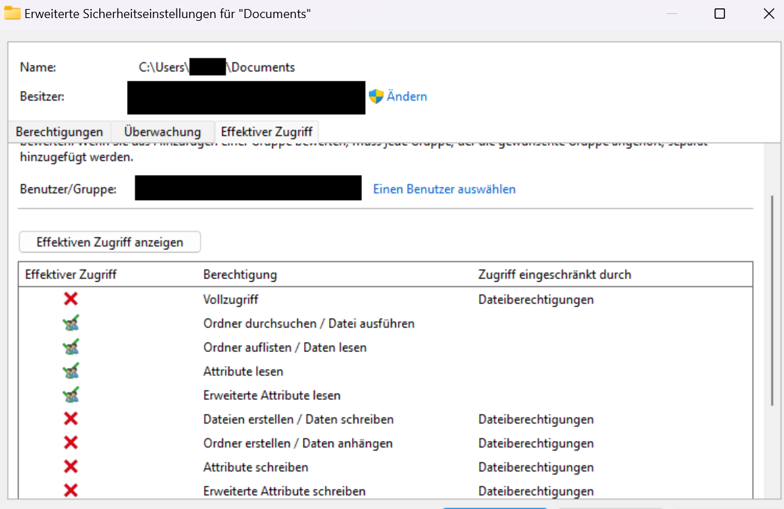Viewport: 784px width, 509px height.
Task: Click Einen Benutzer auswählen link
Action: [444, 190]
